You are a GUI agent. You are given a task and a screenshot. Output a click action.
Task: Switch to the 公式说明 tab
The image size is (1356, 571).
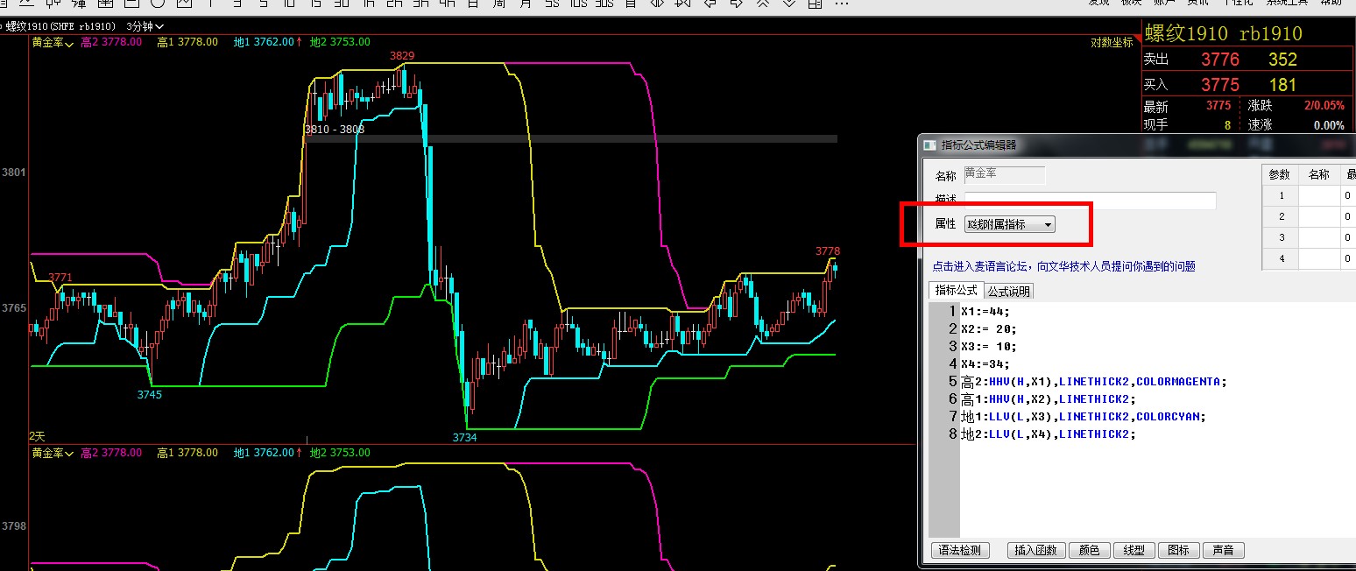(1008, 291)
